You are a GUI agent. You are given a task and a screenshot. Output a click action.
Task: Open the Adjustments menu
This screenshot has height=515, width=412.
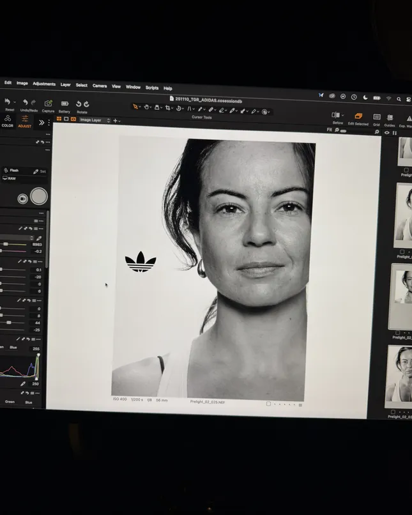(44, 84)
